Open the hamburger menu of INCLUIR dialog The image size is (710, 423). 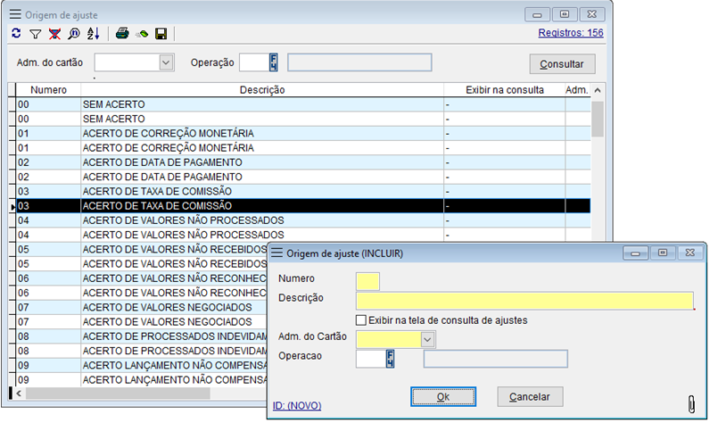[277, 253]
